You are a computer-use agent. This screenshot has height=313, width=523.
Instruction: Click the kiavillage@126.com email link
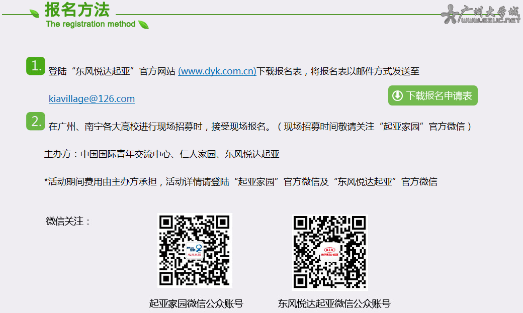click(x=92, y=98)
